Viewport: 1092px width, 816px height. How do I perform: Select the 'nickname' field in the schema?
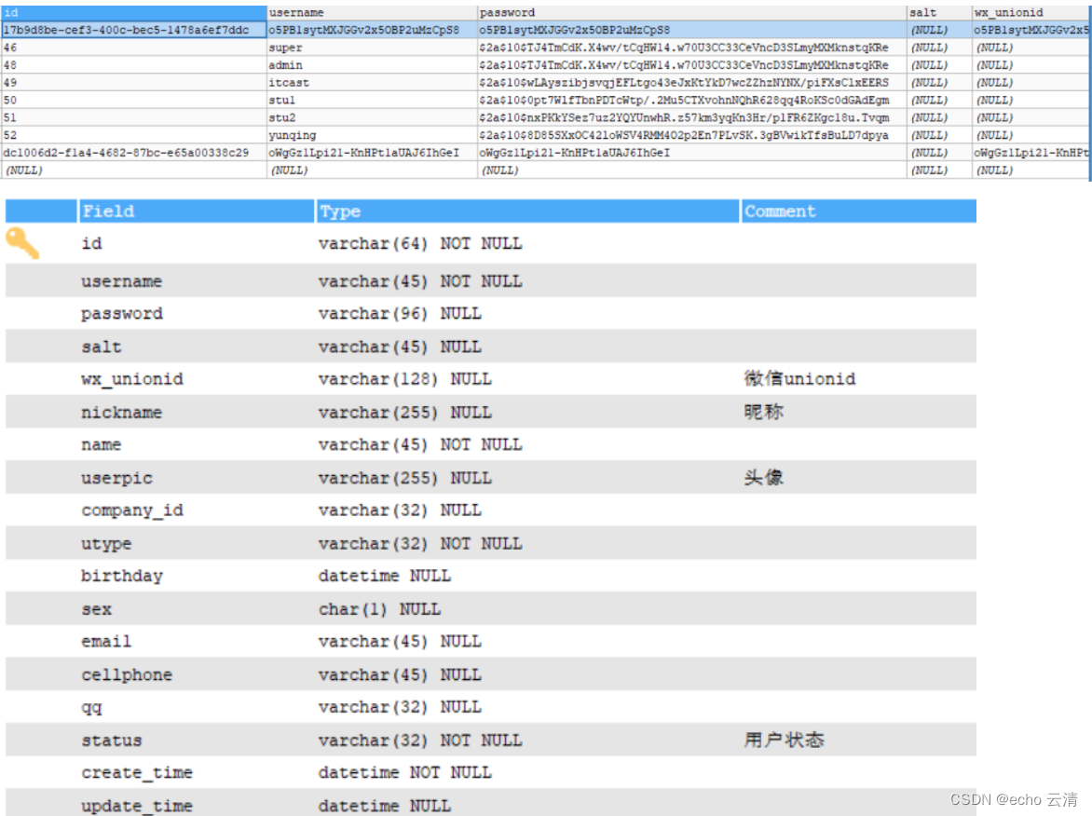click(121, 412)
